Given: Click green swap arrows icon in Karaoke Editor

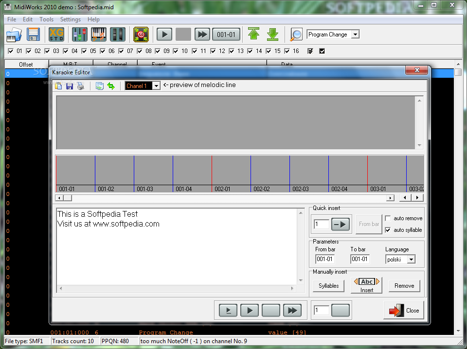Looking at the screenshot, I should tap(111, 86).
